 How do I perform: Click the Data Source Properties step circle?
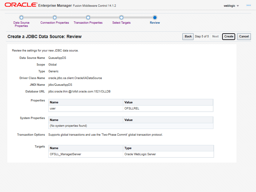pyautogui.click(x=21, y=18)
